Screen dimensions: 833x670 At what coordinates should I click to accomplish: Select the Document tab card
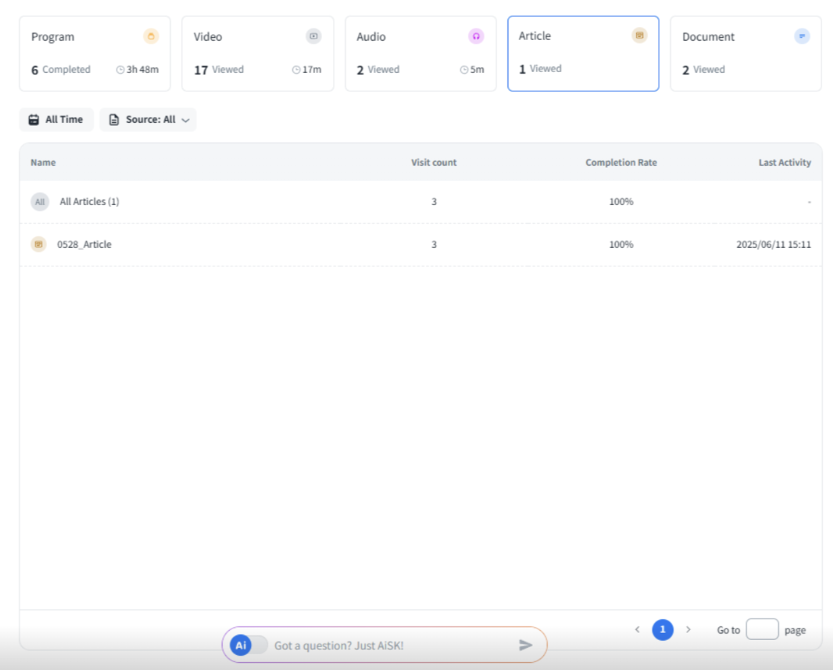(745, 54)
